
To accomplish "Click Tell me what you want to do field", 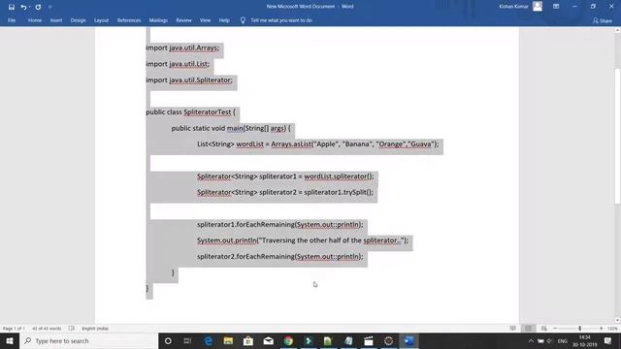I will click(x=281, y=20).
